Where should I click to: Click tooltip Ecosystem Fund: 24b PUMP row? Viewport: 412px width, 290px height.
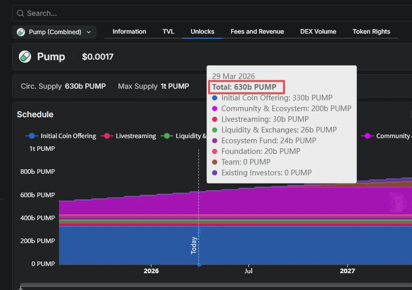[264, 141]
